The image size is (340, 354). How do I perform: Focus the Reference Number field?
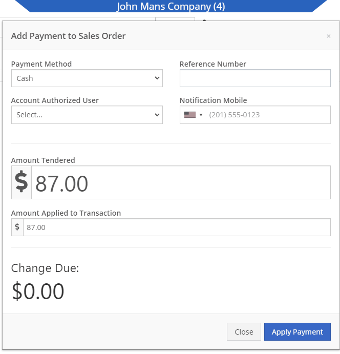point(255,78)
